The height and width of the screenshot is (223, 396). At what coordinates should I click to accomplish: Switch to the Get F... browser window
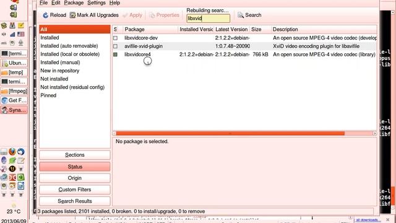click(14, 100)
